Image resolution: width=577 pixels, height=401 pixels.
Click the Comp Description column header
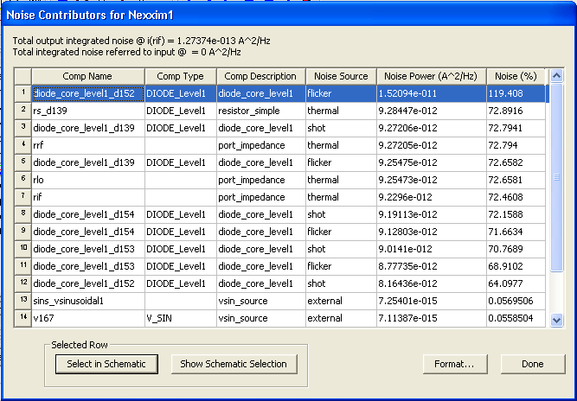[260, 76]
